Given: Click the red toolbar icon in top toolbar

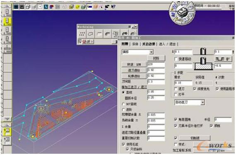Looking at the screenshot, I should 52,7.
